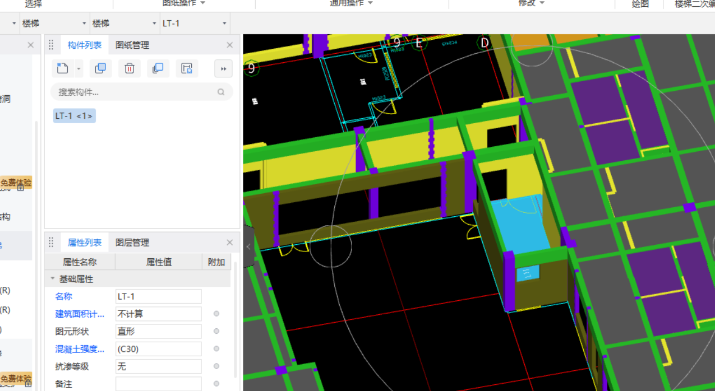Edit the 名称 value LT-1
The height and width of the screenshot is (391, 715).
coord(158,296)
